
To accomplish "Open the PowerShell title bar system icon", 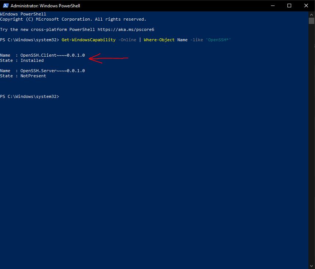I will [5, 6].
